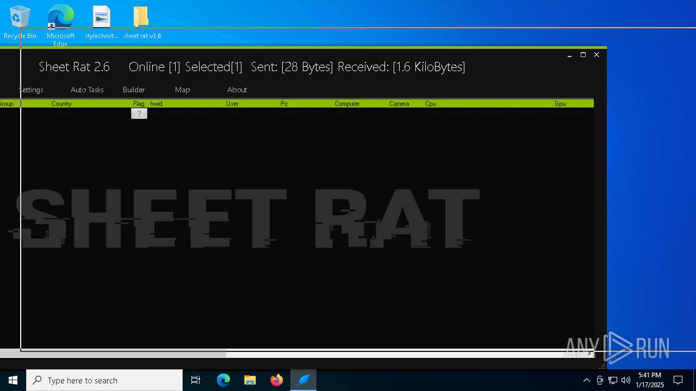Close the Sheet Rat window

pyautogui.click(x=596, y=55)
